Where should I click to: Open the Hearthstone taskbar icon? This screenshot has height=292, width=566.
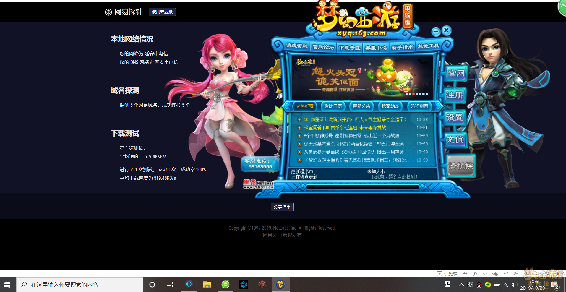pos(262,285)
